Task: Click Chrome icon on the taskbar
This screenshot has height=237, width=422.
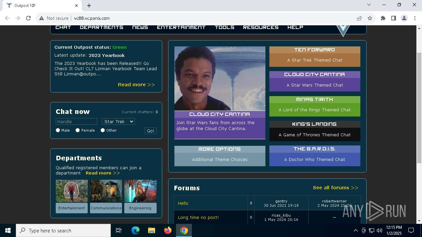Action: [184, 230]
